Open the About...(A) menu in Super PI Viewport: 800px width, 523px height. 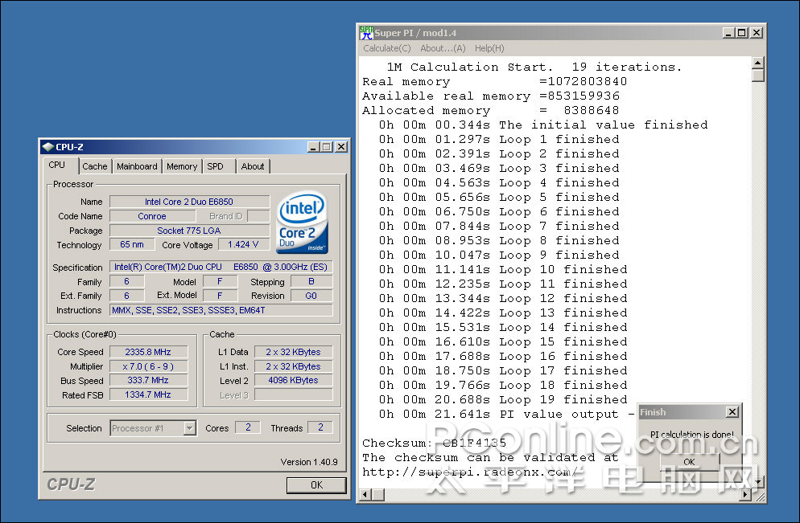443,48
